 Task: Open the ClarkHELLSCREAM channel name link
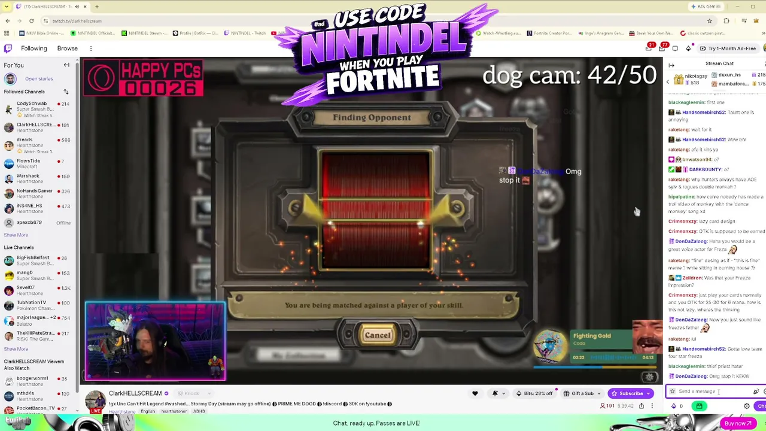135,393
